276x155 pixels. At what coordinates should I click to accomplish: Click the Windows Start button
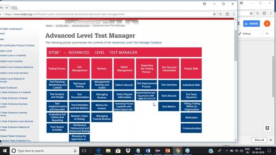click(x=5, y=151)
